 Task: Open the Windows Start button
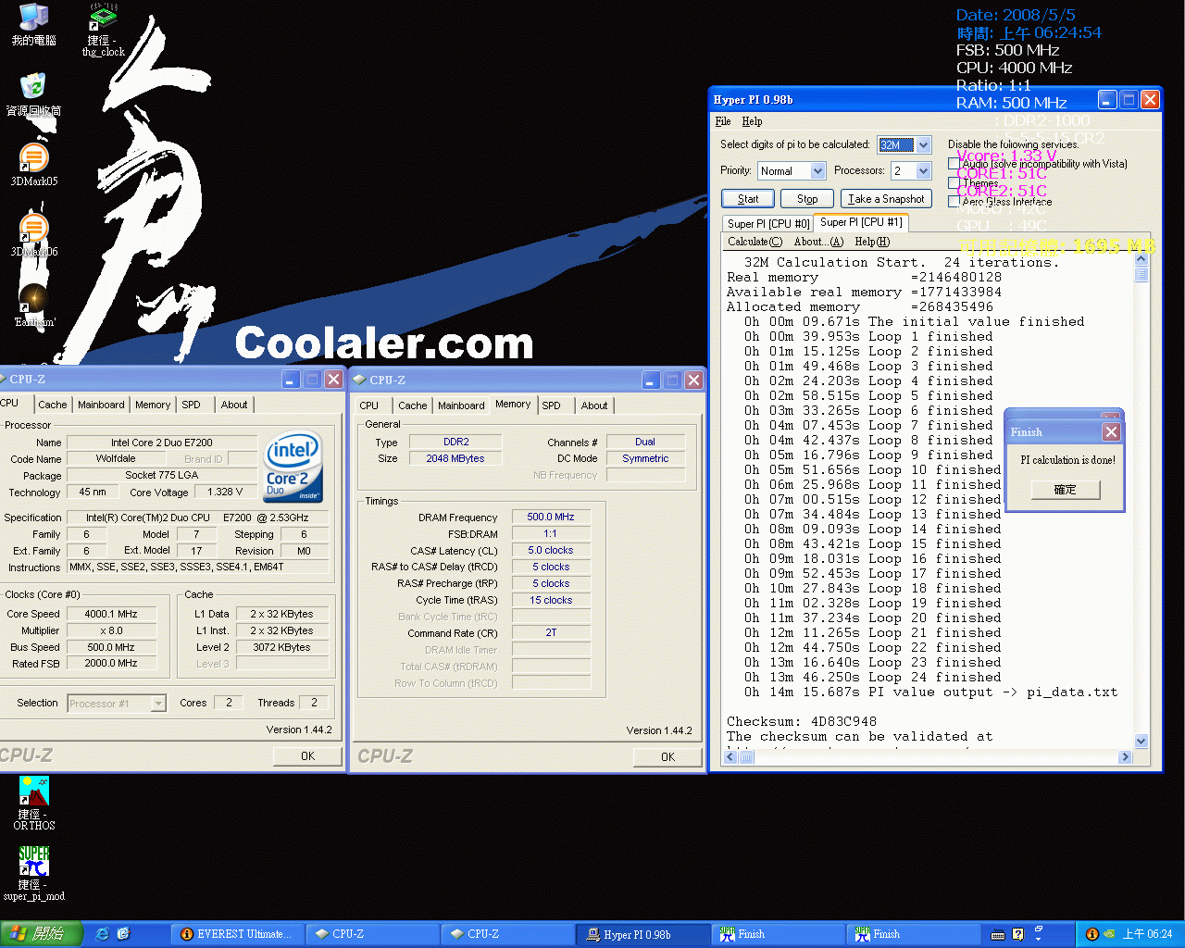coord(42,934)
